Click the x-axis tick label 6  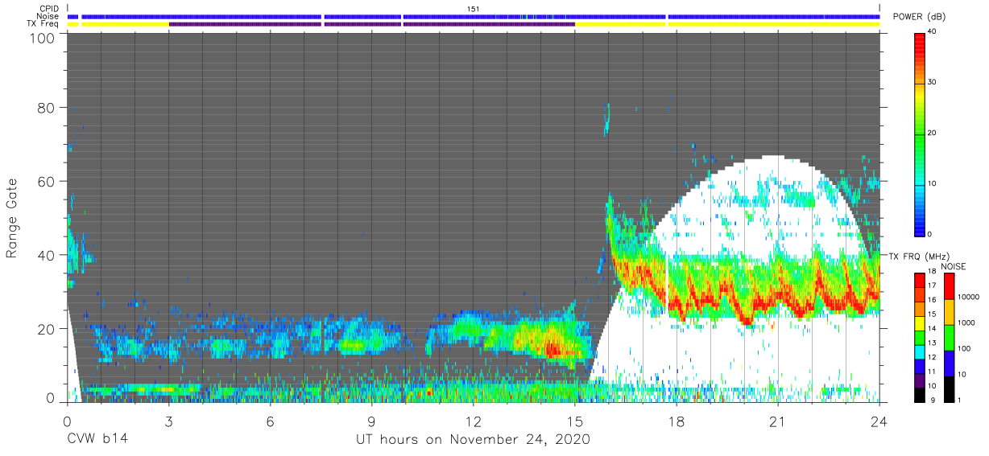click(x=270, y=421)
